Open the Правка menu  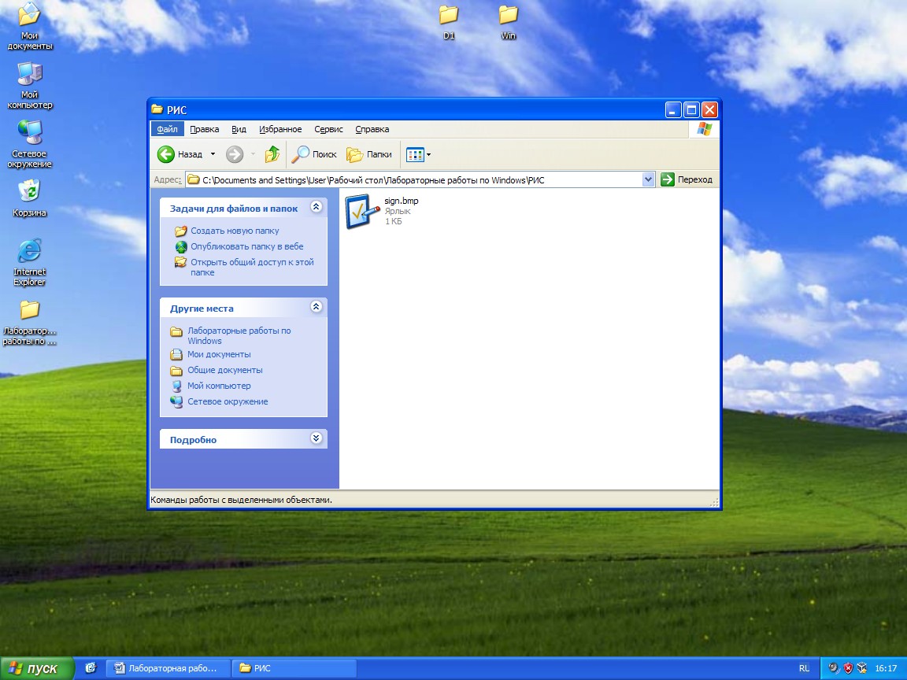click(x=204, y=129)
